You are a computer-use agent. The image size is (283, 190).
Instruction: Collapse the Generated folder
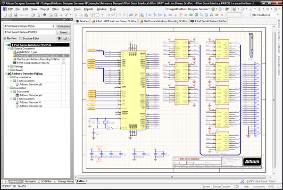point(8,88)
